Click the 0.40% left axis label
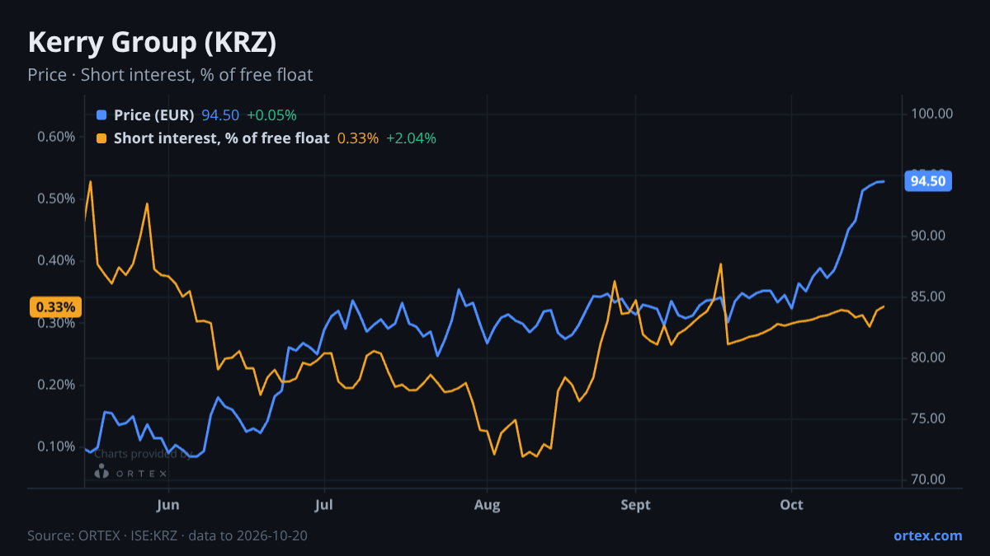The image size is (990, 556). 56,260
